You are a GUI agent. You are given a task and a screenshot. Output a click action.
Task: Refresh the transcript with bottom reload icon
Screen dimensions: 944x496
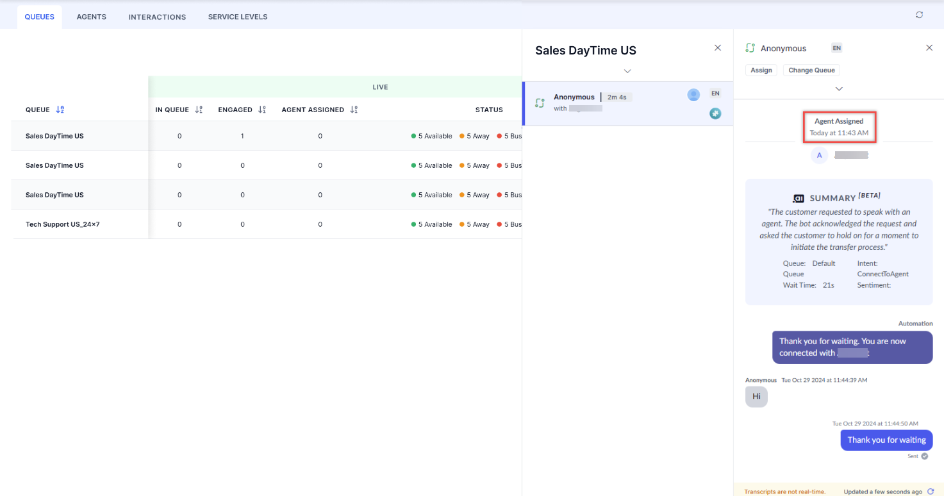pyautogui.click(x=931, y=492)
